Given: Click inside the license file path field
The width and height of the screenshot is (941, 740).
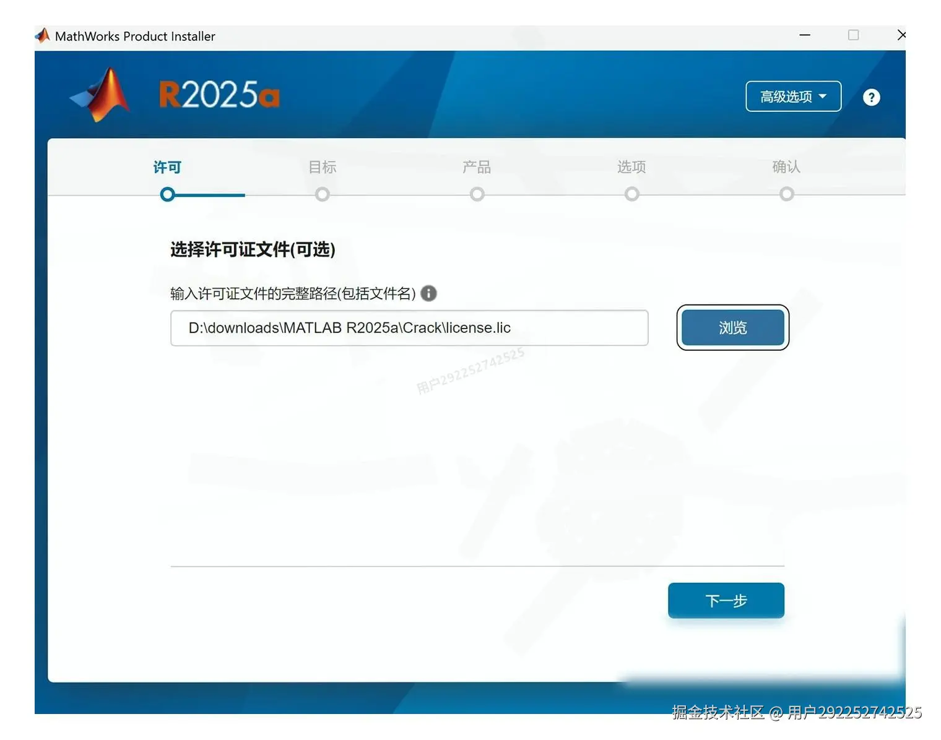Looking at the screenshot, I should pyautogui.click(x=409, y=328).
